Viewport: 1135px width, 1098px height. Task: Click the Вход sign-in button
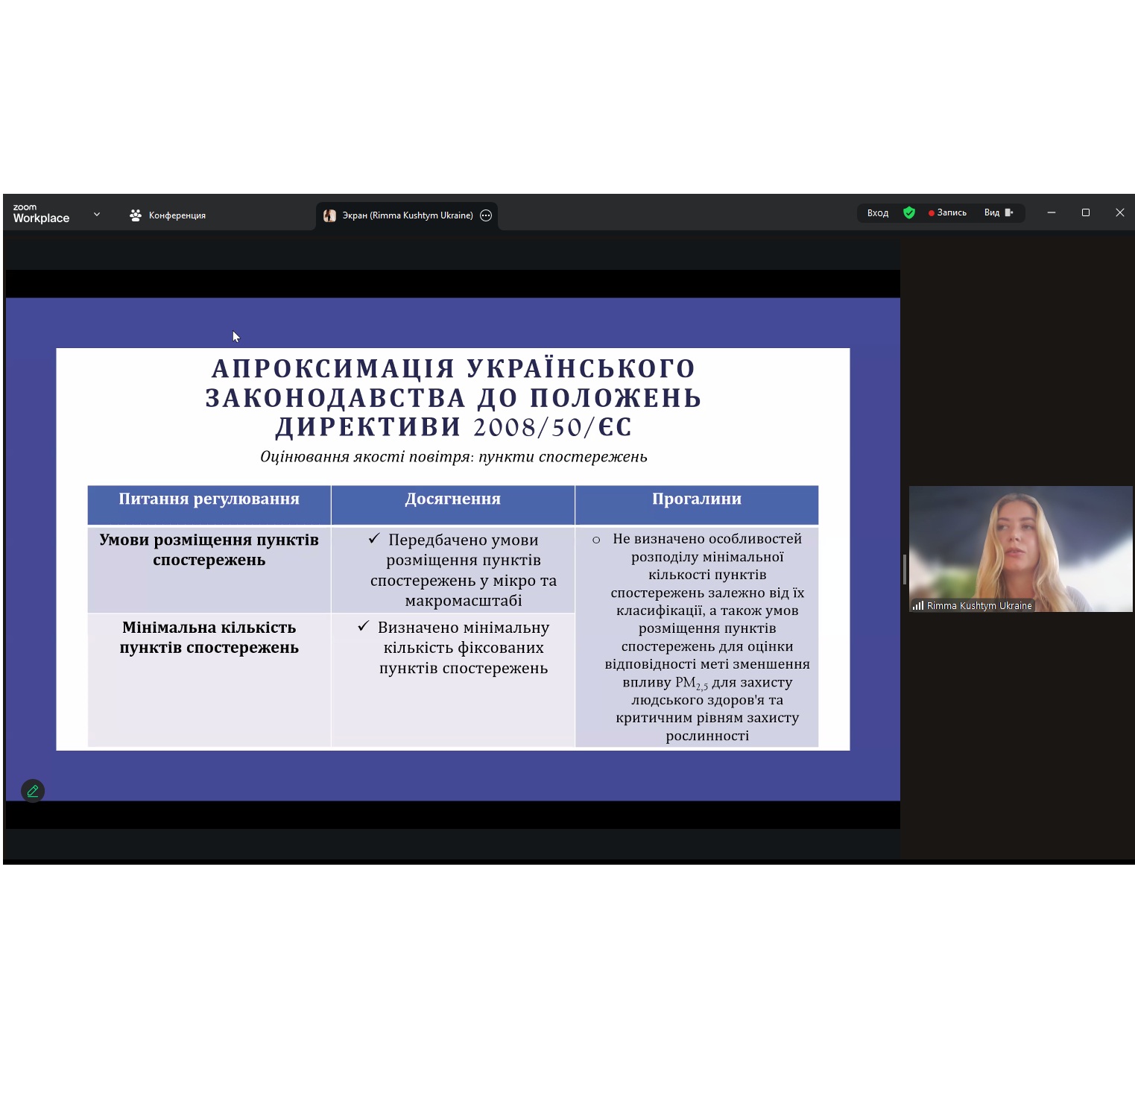click(x=877, y=213)
